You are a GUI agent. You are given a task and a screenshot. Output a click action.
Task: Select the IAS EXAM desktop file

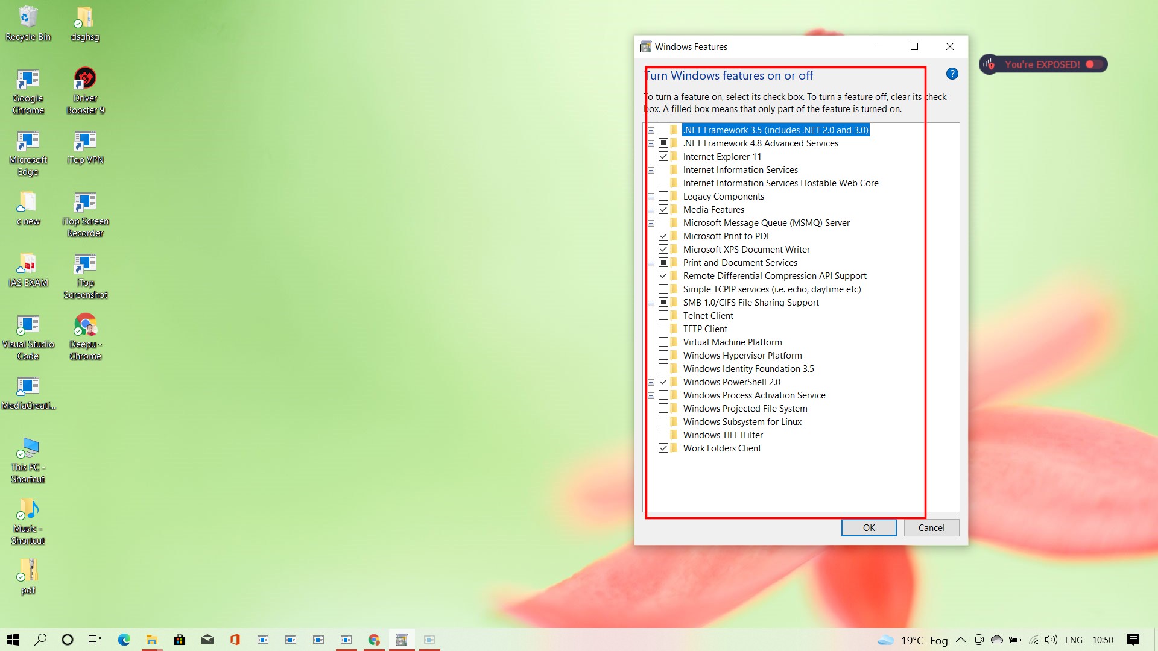[x=28, y=270]
